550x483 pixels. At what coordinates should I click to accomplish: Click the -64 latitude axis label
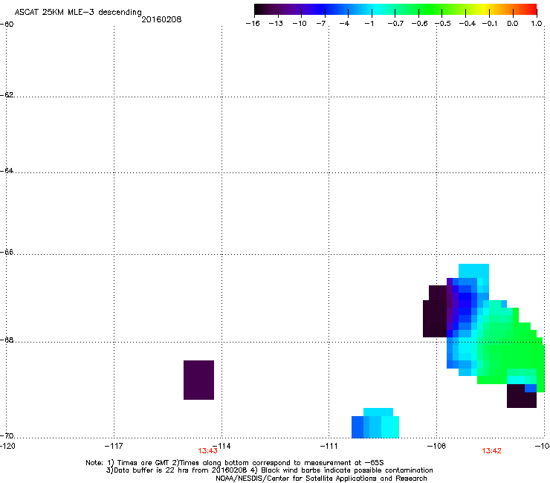7,170
